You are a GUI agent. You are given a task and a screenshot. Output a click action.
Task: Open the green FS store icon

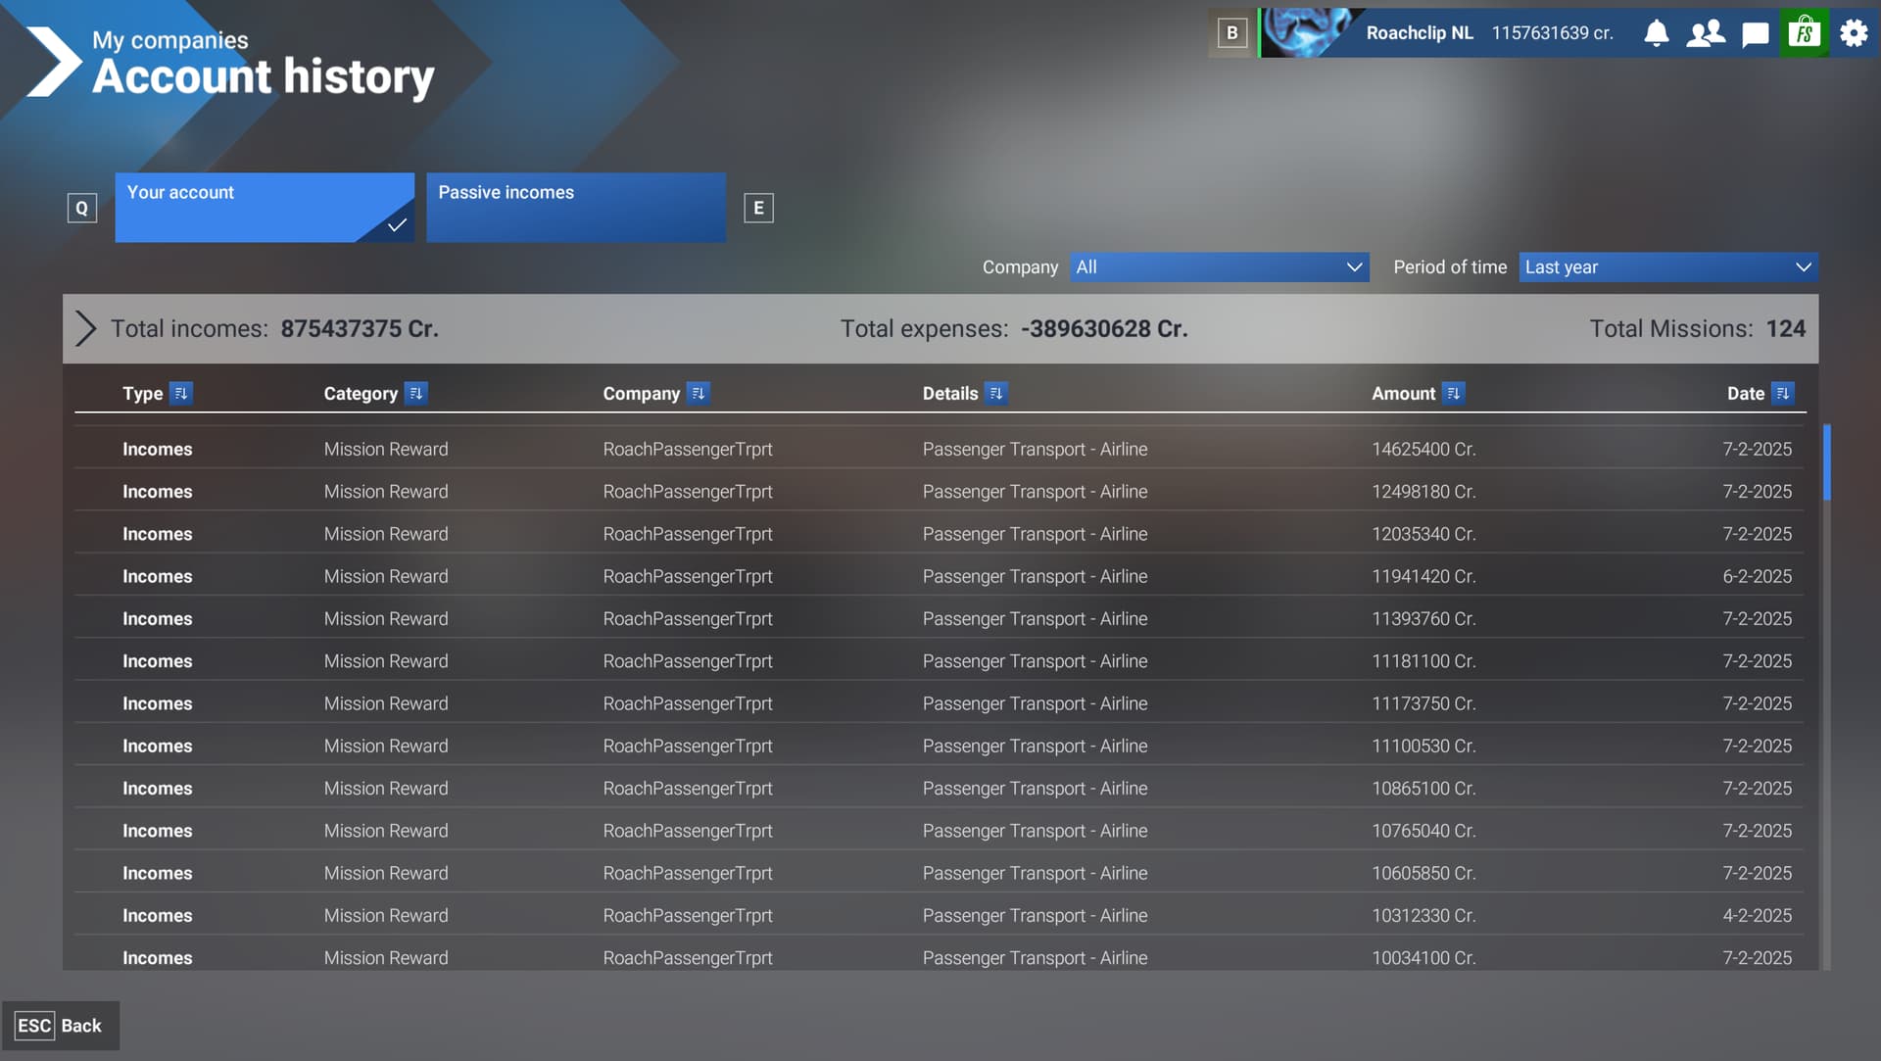[1804, 32]
